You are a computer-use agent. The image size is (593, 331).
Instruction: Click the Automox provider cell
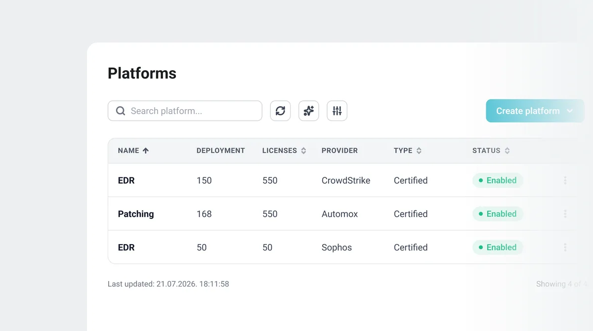pos(339,214)
